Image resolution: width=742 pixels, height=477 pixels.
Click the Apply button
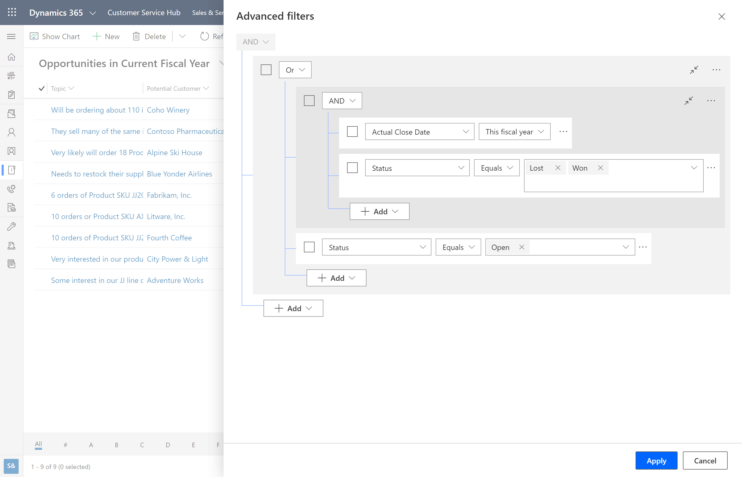click(x=656, y=461)
